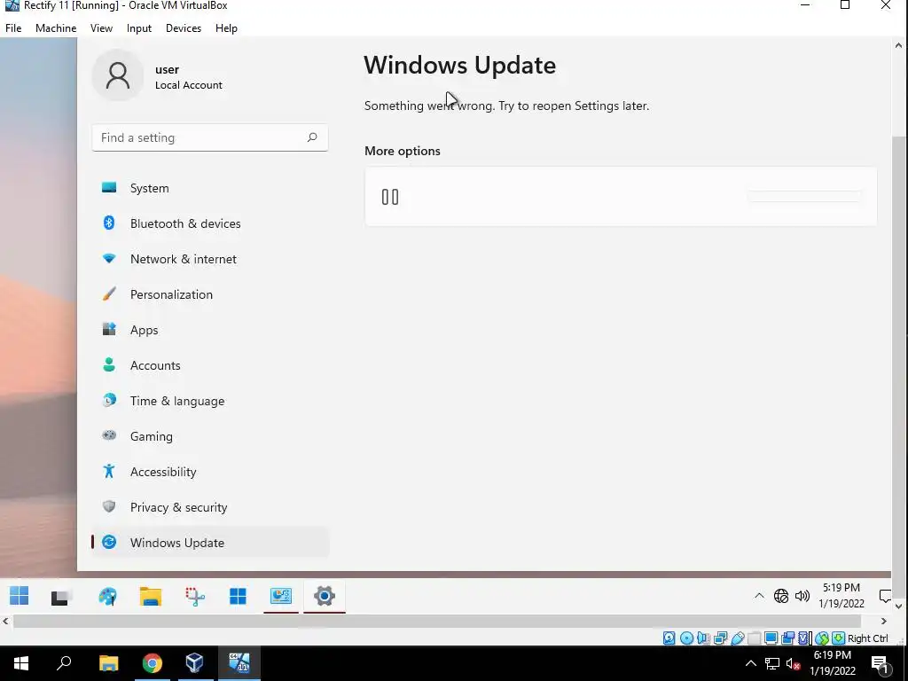Open the System settings category
Screen dimensions: 908x681
click(210, 188)
